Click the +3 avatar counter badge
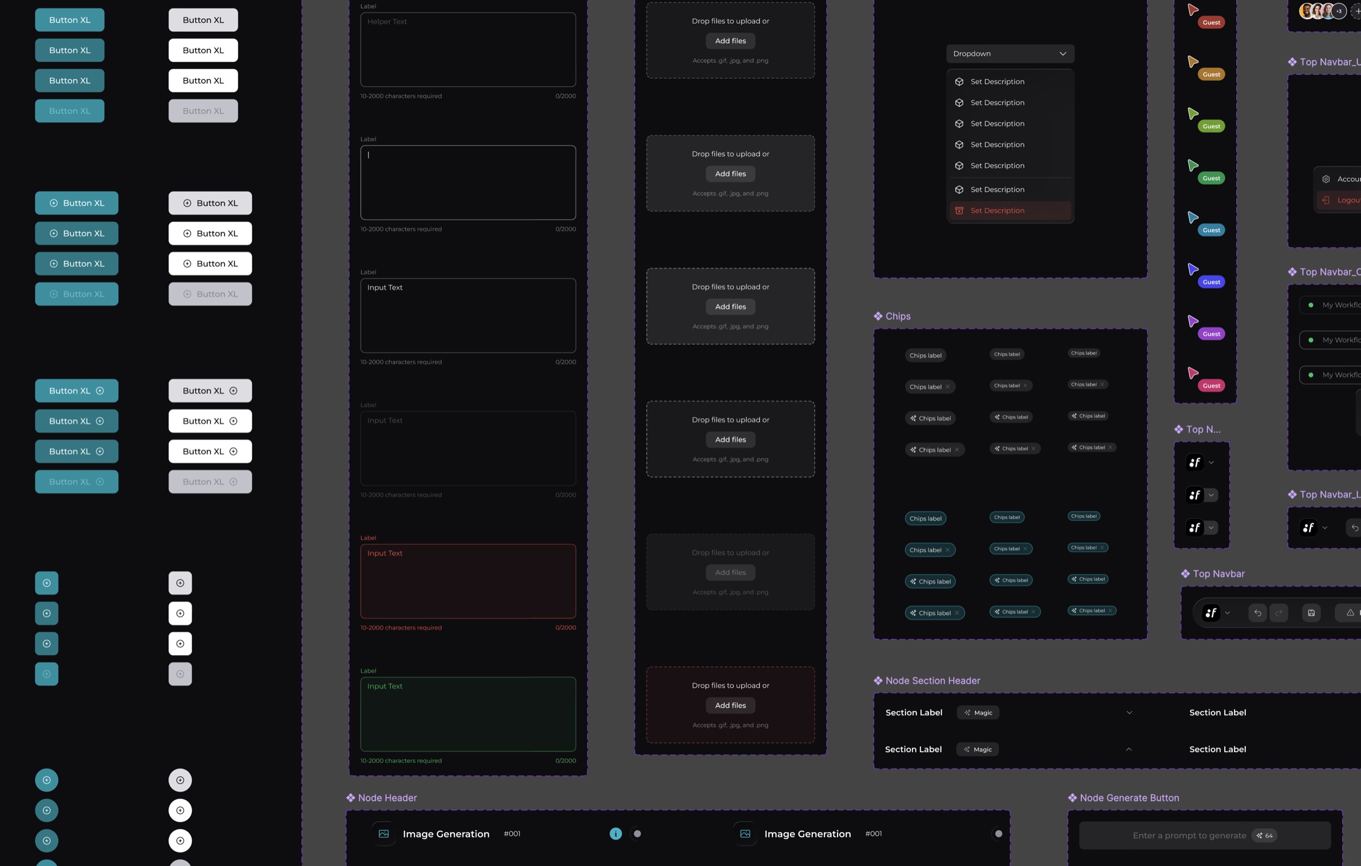 1339,11
